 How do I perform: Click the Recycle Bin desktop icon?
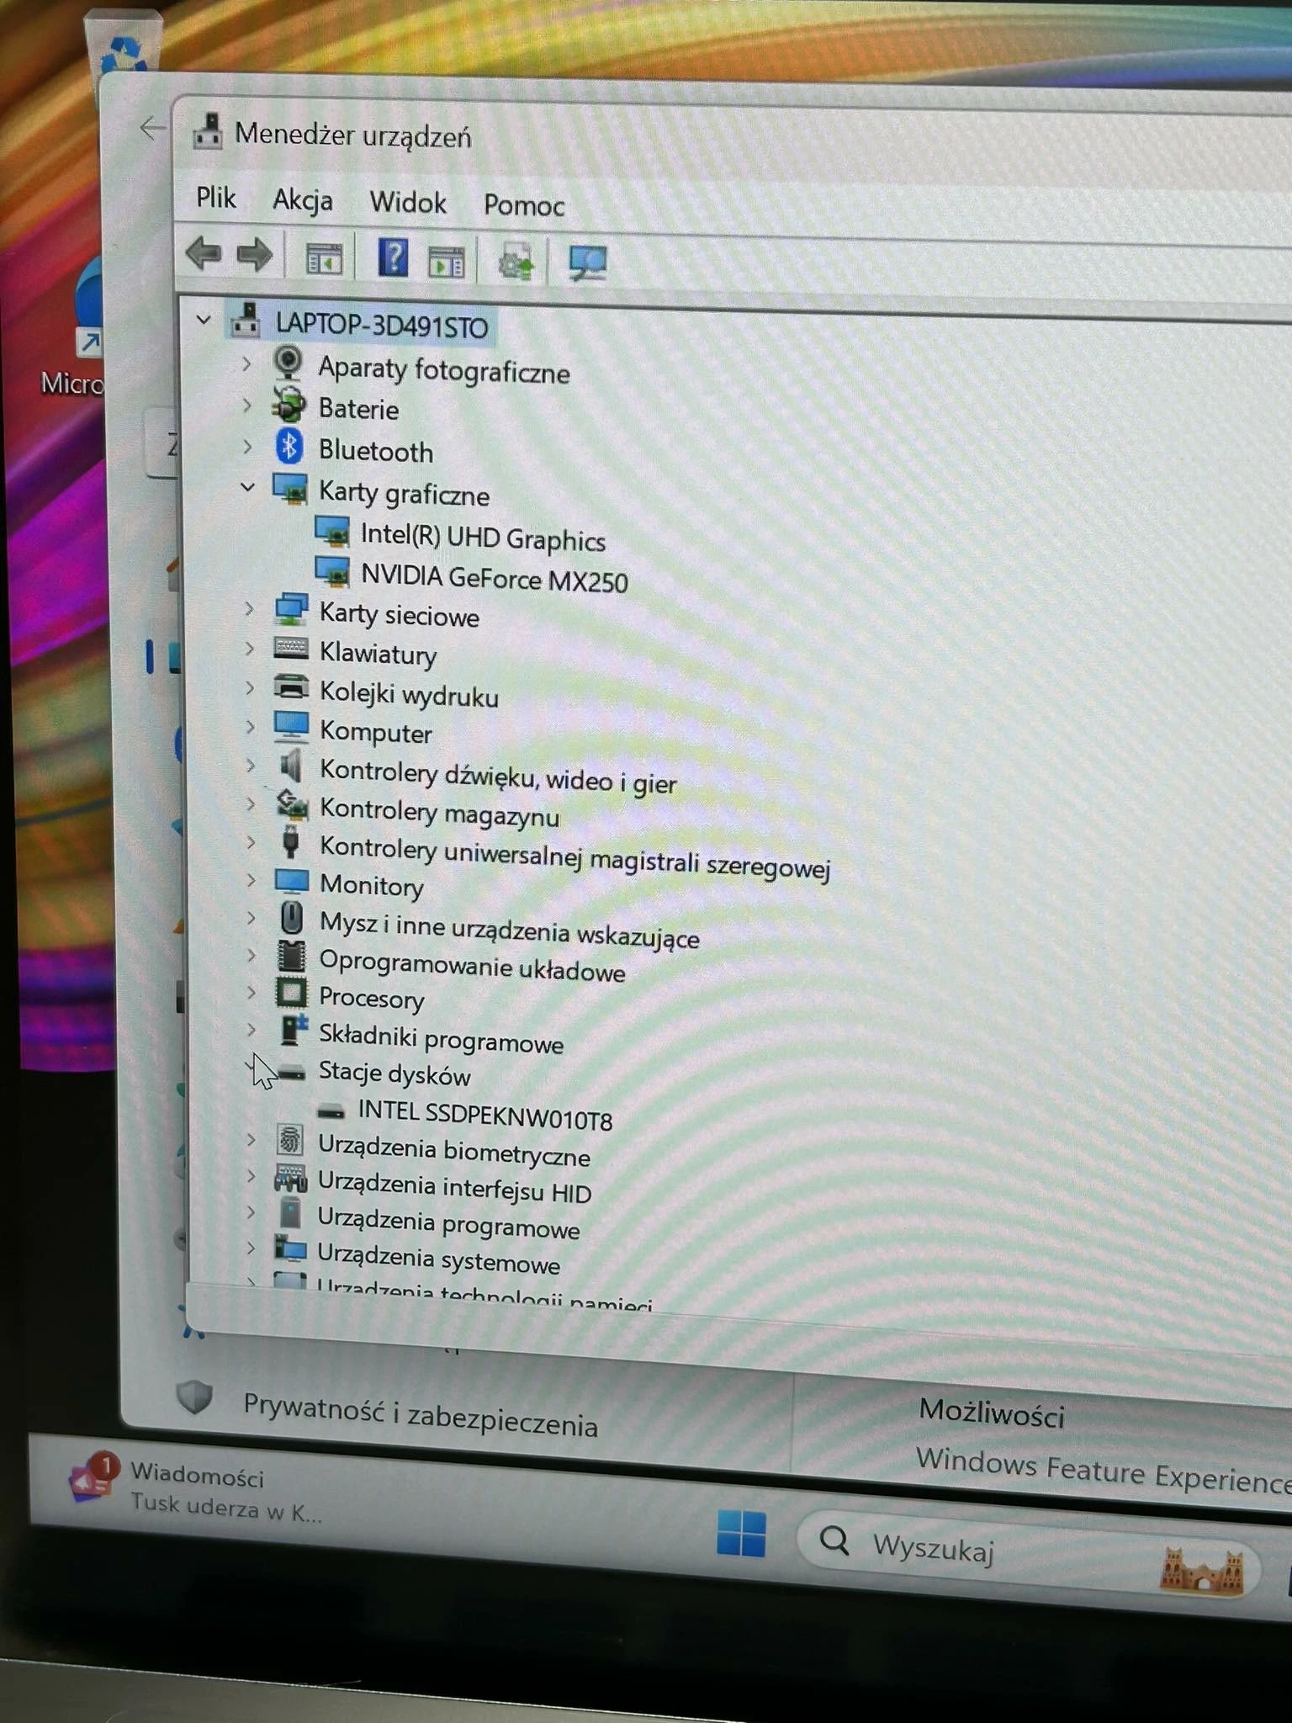123,50
